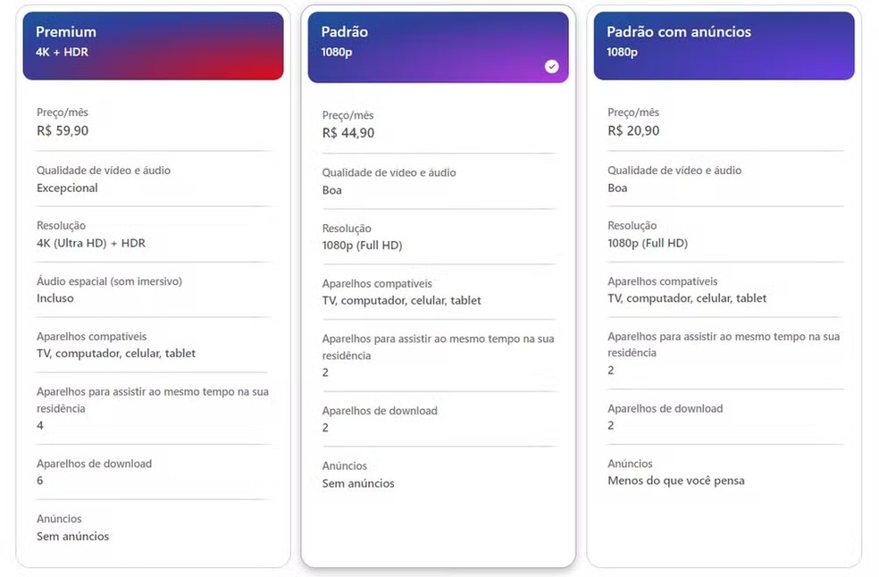The height and width of the screenshot is (577, 879).
Task: Click the download devices count '6' on Premium
Action: pos(38,481)
